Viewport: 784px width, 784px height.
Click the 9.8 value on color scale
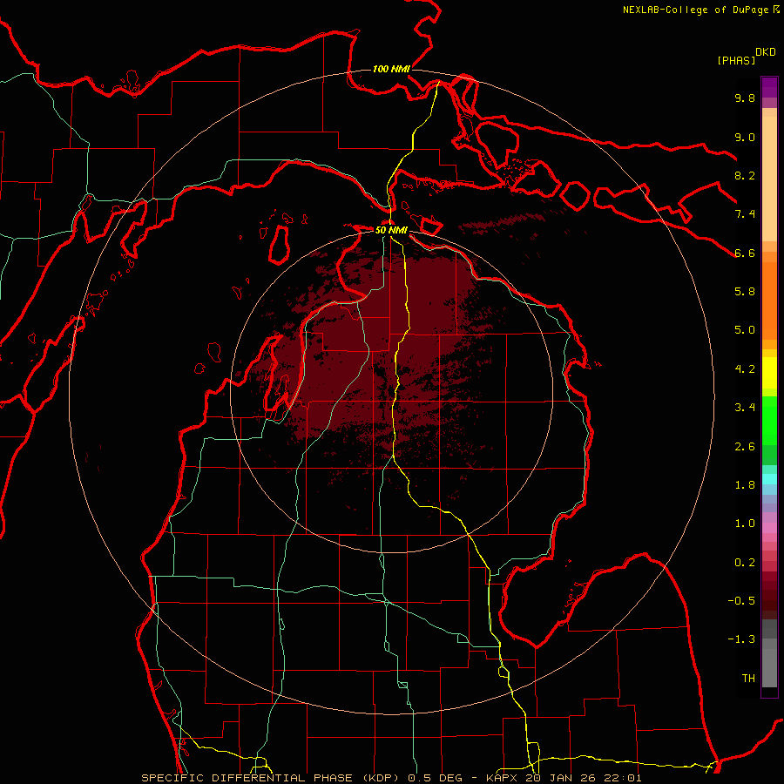click(x=745, y=98)
